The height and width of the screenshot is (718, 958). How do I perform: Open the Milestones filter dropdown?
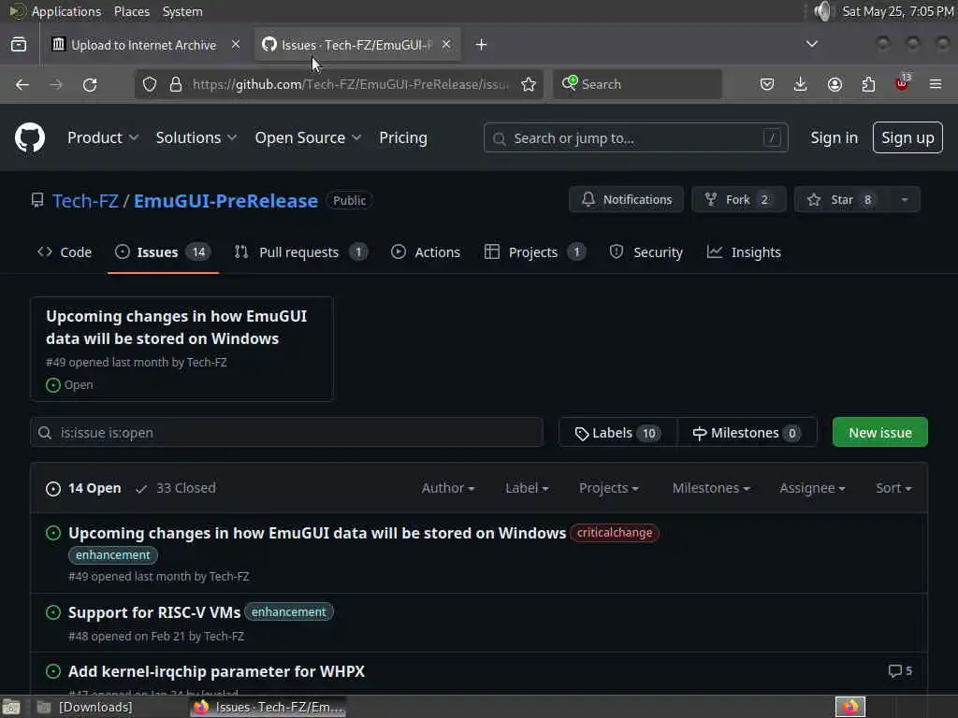coord(711,488)
